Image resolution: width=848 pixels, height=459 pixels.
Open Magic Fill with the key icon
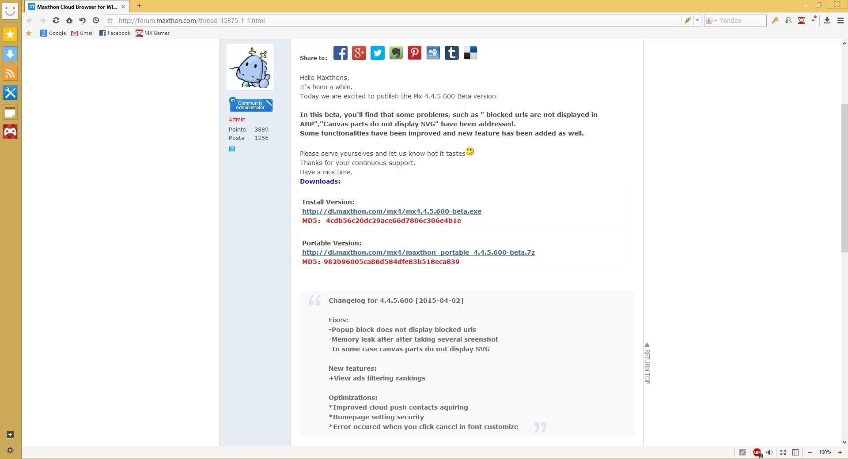click(775, 20)
